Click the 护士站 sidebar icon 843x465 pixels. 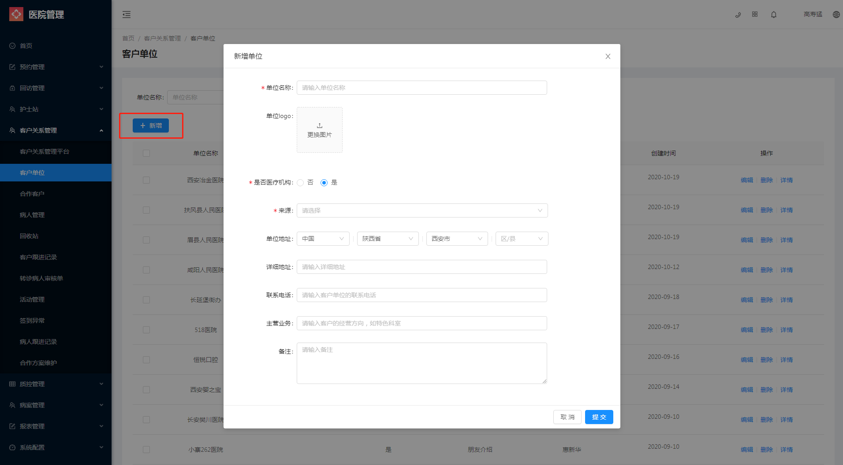point(12,109)
